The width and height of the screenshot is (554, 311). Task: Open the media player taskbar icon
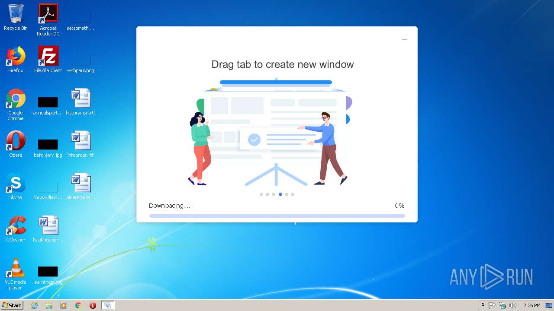click(x=64, y=305)
